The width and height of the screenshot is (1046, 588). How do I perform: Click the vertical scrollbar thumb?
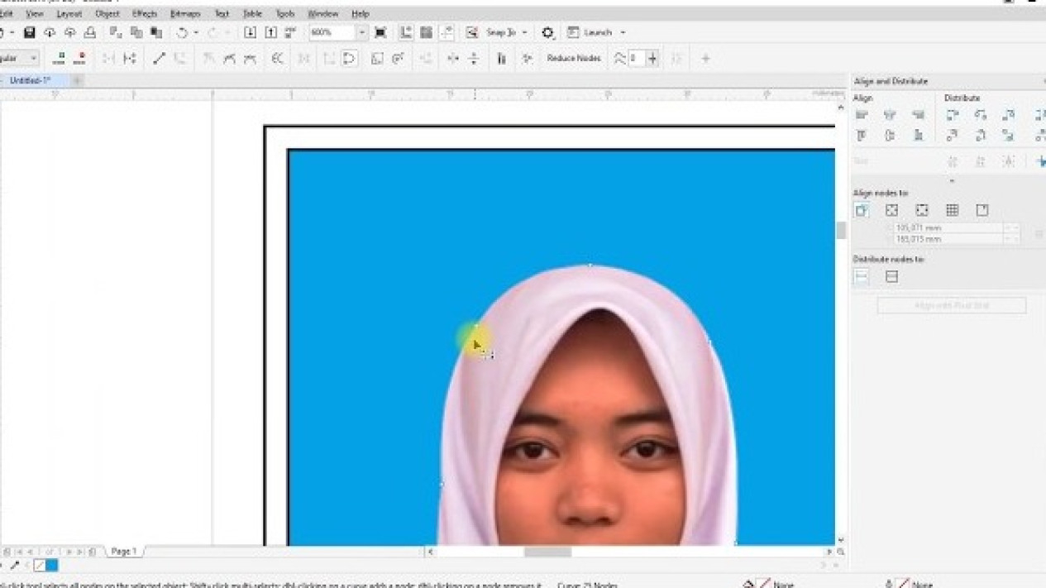[x=841, y=231]
